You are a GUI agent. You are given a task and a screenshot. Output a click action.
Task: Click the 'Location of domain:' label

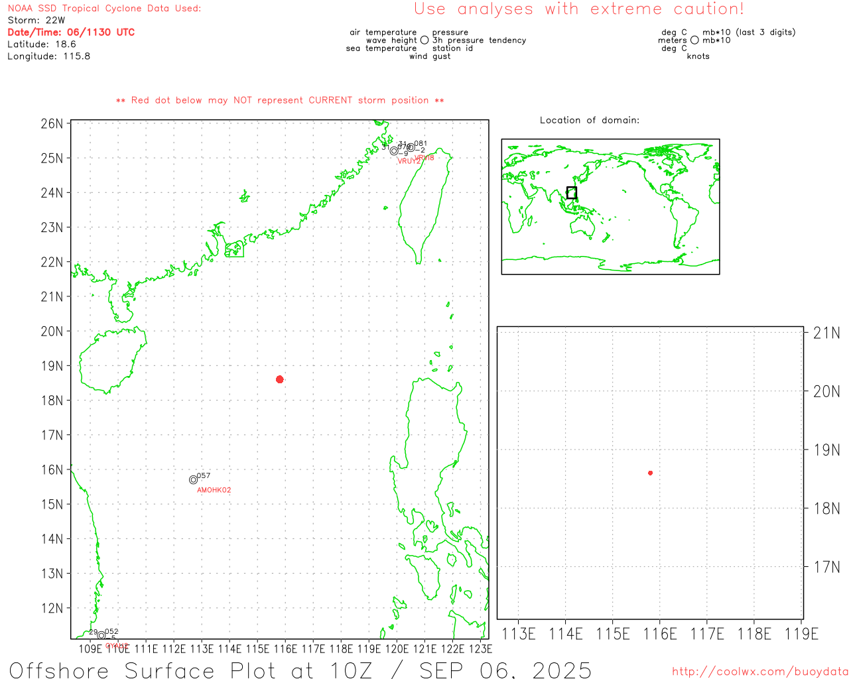coord(590,120)
